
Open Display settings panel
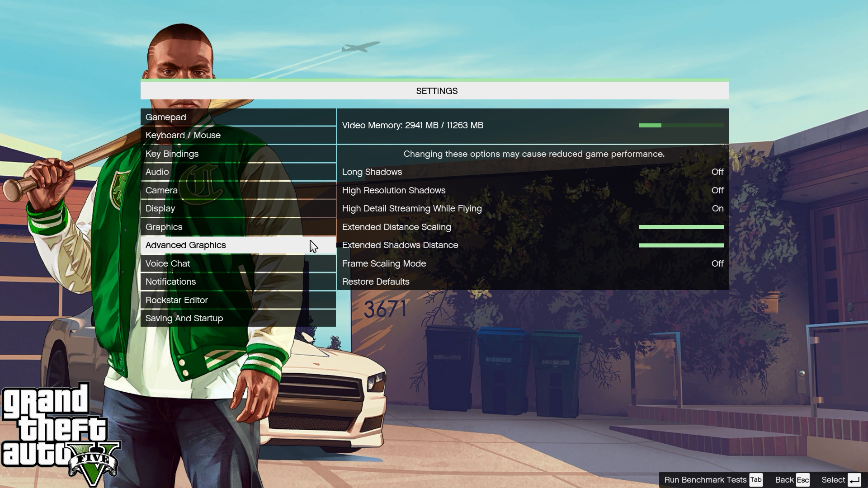(x=160, y=208)
